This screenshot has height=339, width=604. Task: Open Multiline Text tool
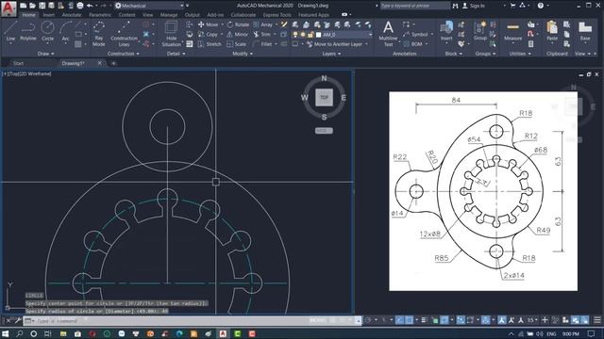tap(388, 33)
